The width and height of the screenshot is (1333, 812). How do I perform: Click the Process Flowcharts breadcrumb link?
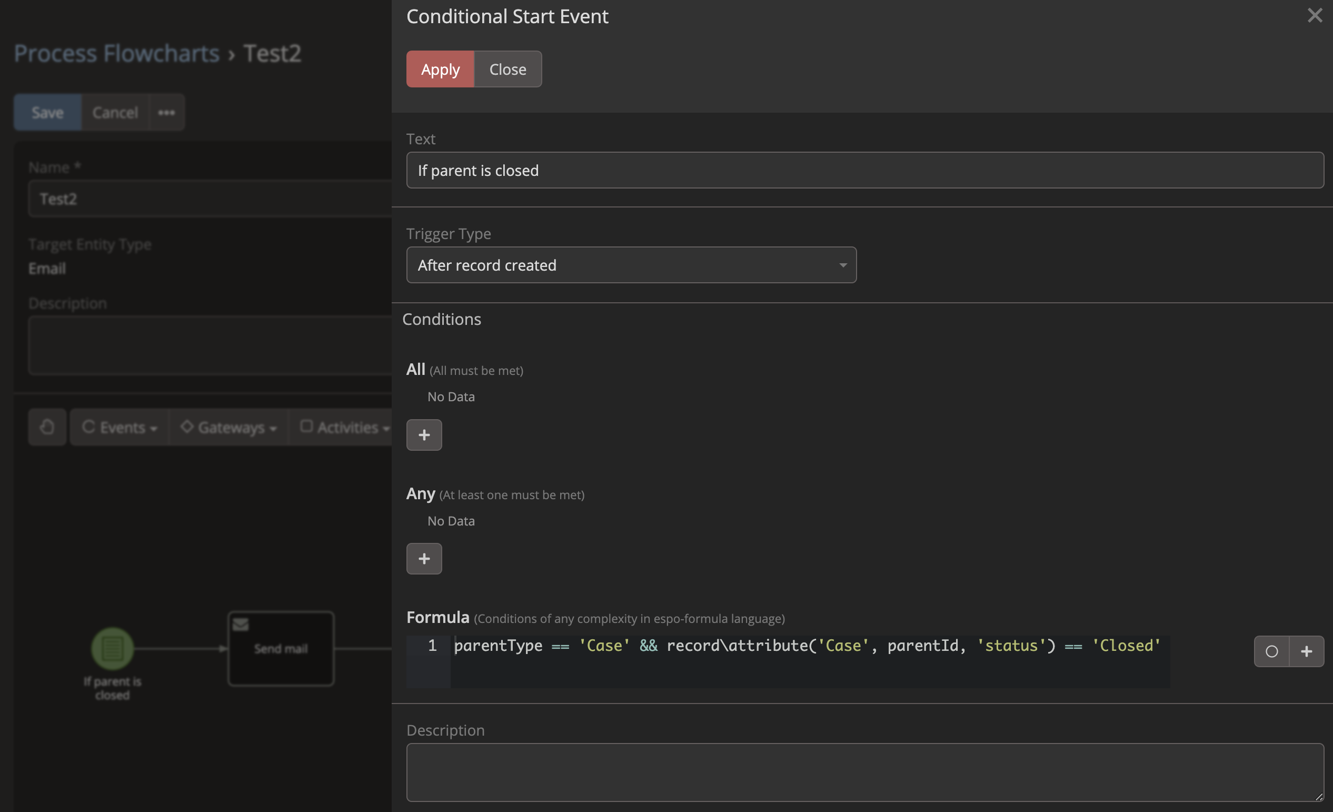[116, 53]
